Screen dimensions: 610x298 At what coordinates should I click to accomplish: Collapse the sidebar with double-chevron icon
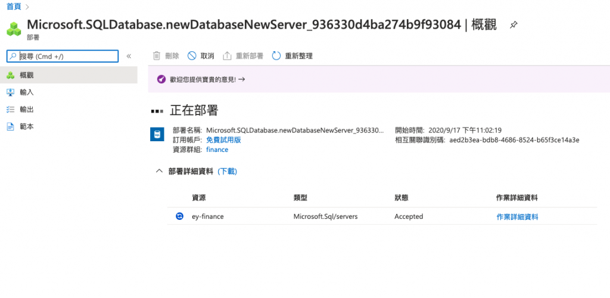click(x=129, y=56)
